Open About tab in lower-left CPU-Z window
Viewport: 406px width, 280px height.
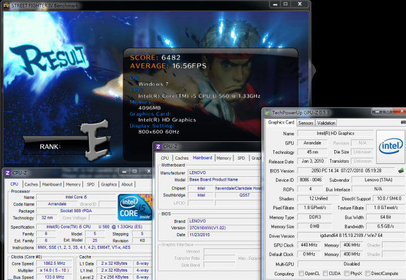pyautogui.click(x=127, y=184)
